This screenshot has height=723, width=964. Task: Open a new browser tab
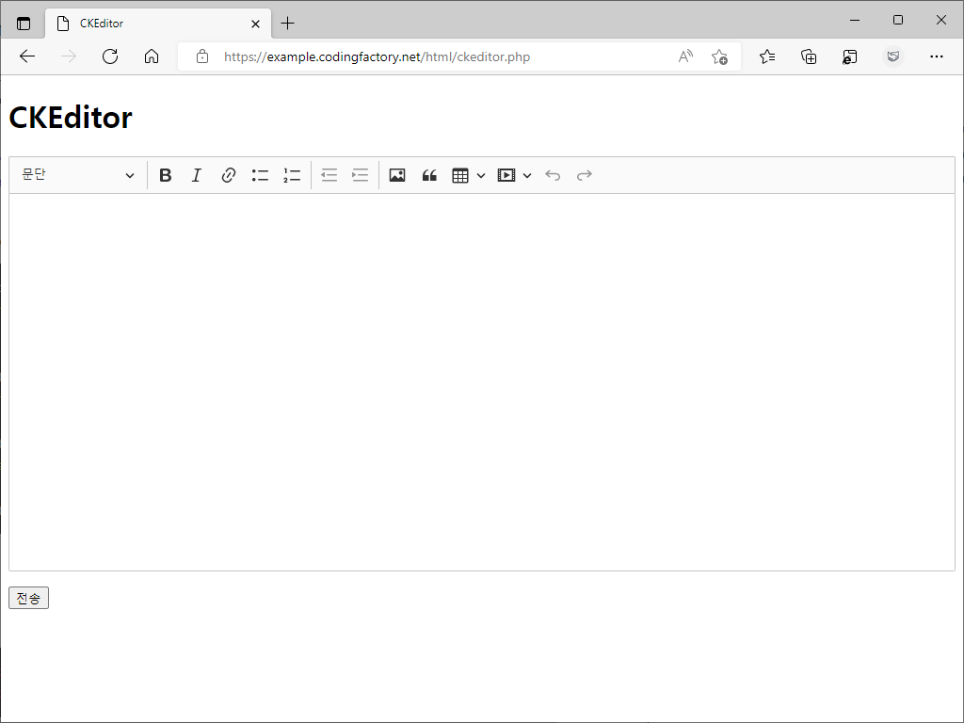coord(287,24)
